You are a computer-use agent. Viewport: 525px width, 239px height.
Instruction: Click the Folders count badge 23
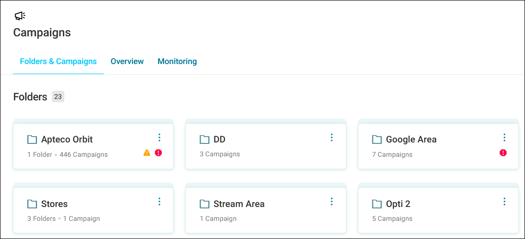click(x=58, y=97)
